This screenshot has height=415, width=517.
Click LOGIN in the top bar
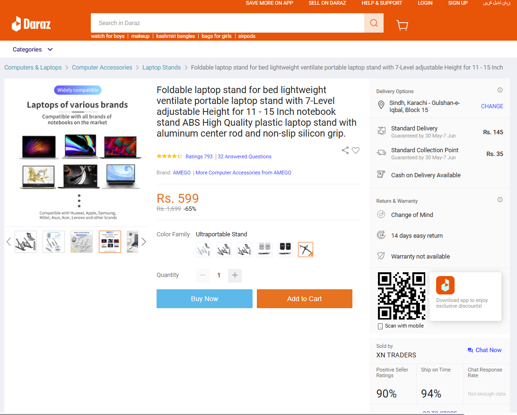(x=425, y=3)
